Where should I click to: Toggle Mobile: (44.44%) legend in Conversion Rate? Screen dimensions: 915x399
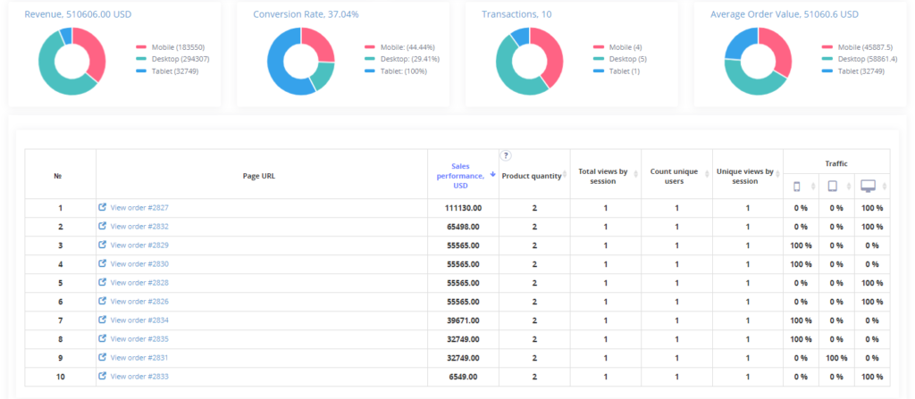(399, 47)
